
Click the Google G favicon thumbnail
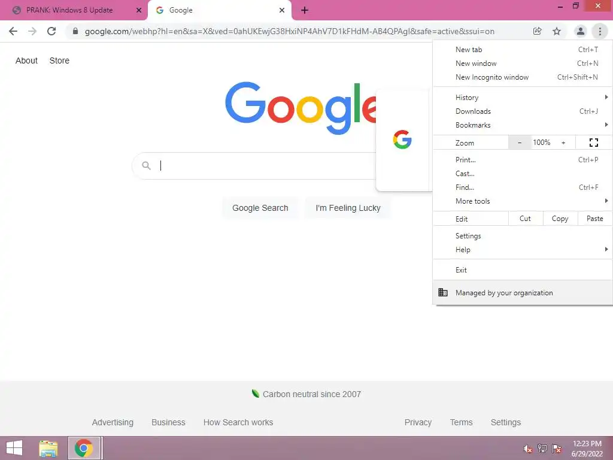tap(402, 140)
